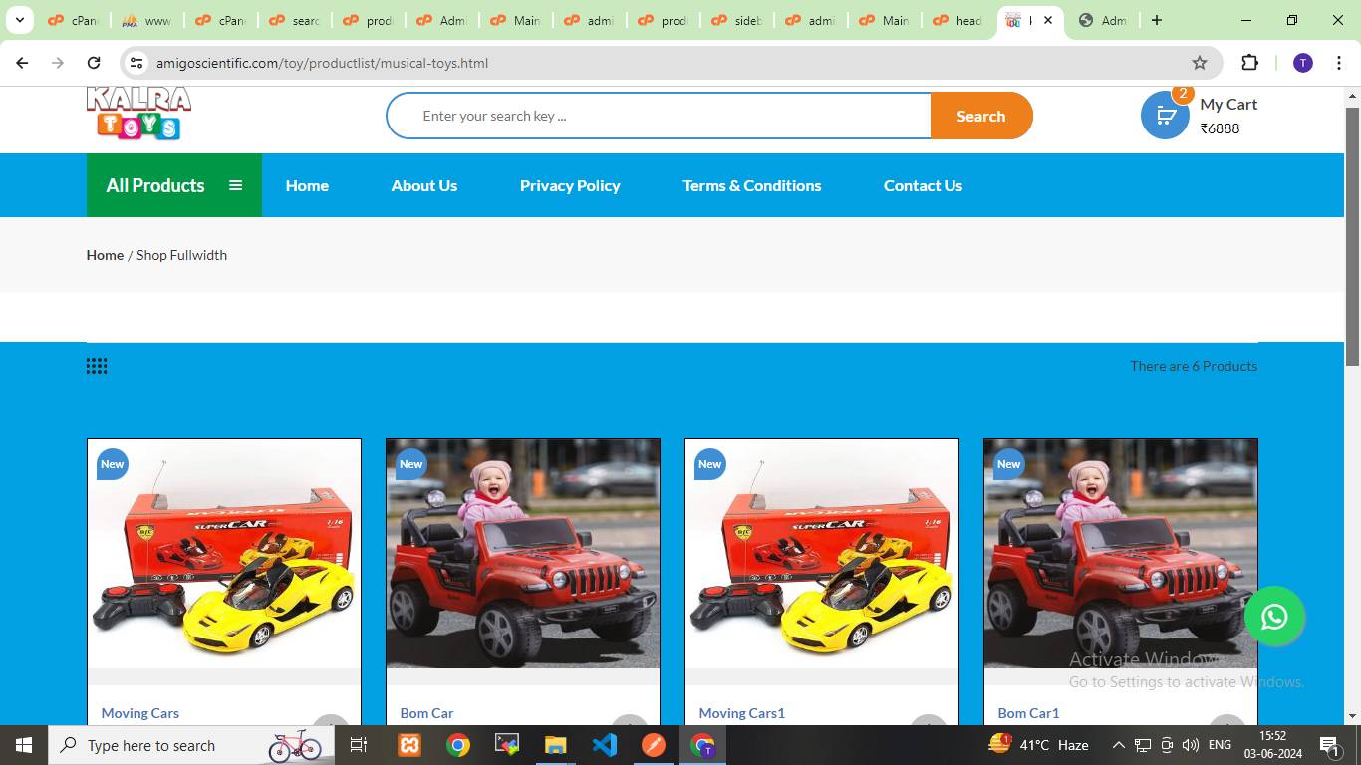Focus the product search key field
Image resolution: width=1361 pixels, height=765 pixels.
(x=658, y=116)
